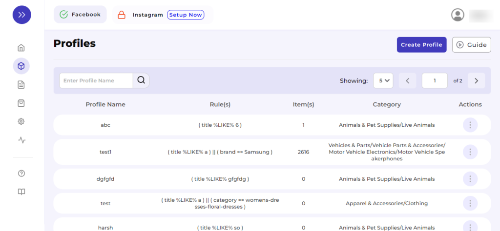The image size is (500, 231).
Task: Select the cube Profiles icon in sidebar
Action: point(21,66)
